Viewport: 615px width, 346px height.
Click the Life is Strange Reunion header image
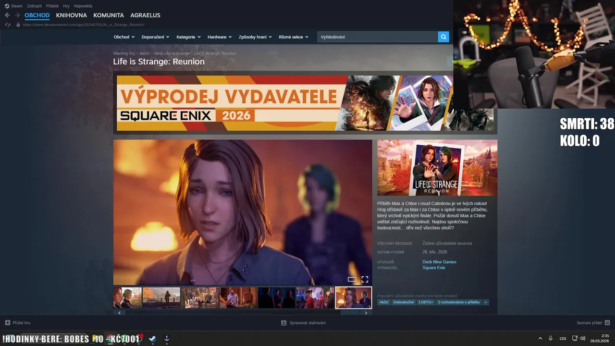point(437,168)
